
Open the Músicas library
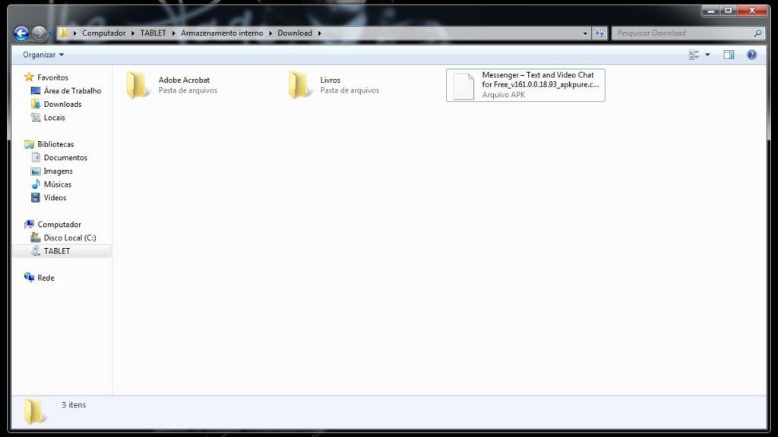pos(58,184)
